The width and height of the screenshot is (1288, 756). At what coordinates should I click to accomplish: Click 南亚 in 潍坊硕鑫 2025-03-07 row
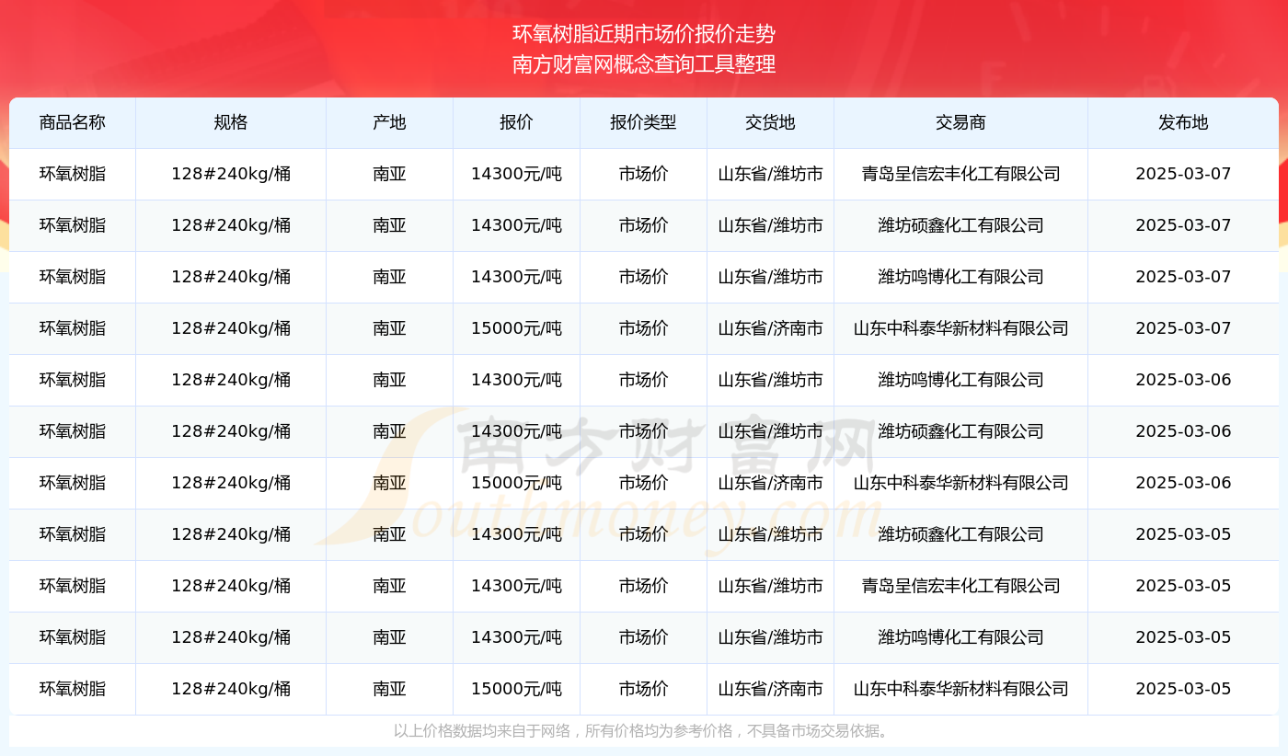(x=389, y=225)
